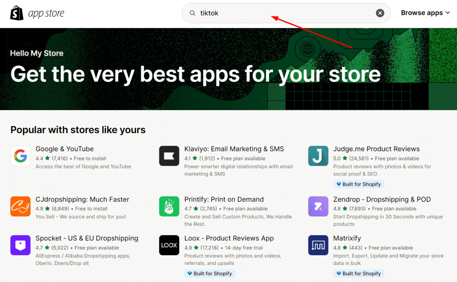Click the Google & YouTube app icon
The width and height of the screenshot is (457, 282).
[x=21, y=156]
